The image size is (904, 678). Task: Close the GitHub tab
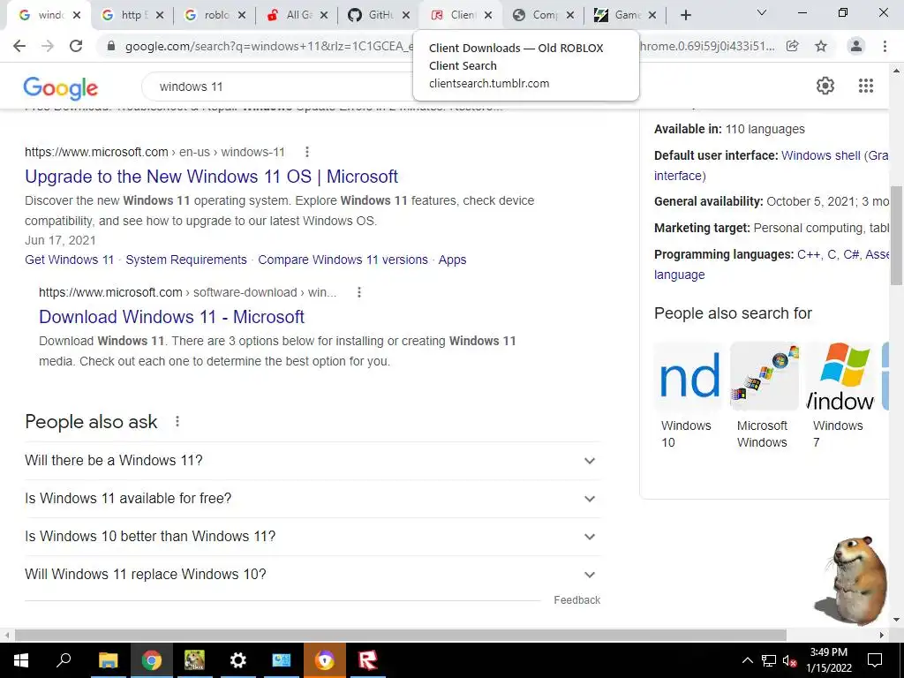pos(406,15)
